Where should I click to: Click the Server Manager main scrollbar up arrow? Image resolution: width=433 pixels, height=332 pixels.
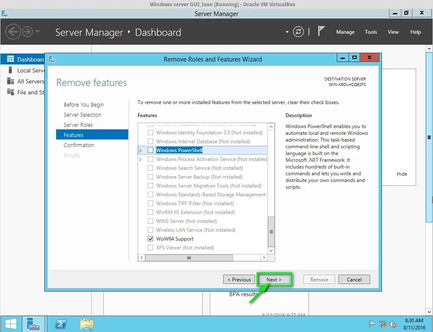429,49
